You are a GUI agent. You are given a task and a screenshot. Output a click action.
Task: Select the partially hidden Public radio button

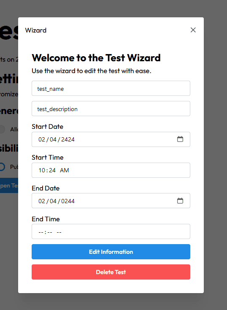click(2, 167)
